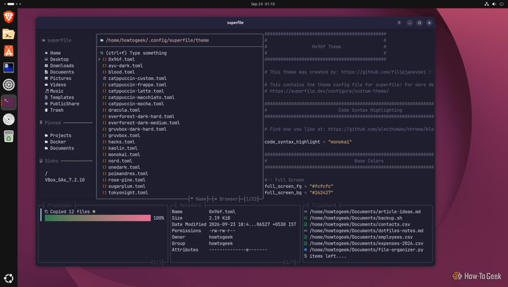Select ayu-dark.toml file
The height and width of the screenshot is (287, 508).
(126, 65)
